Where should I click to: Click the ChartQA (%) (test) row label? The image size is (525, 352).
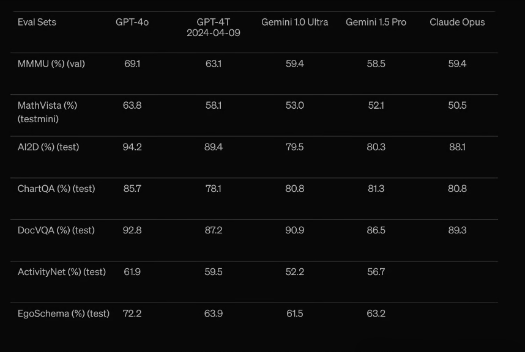coord(56,188)
